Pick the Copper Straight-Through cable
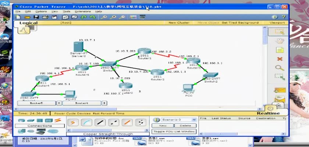 100,122
